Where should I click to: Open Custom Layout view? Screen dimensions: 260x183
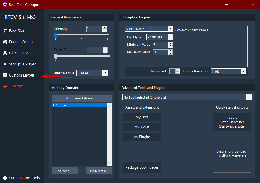tap(22, 75)
